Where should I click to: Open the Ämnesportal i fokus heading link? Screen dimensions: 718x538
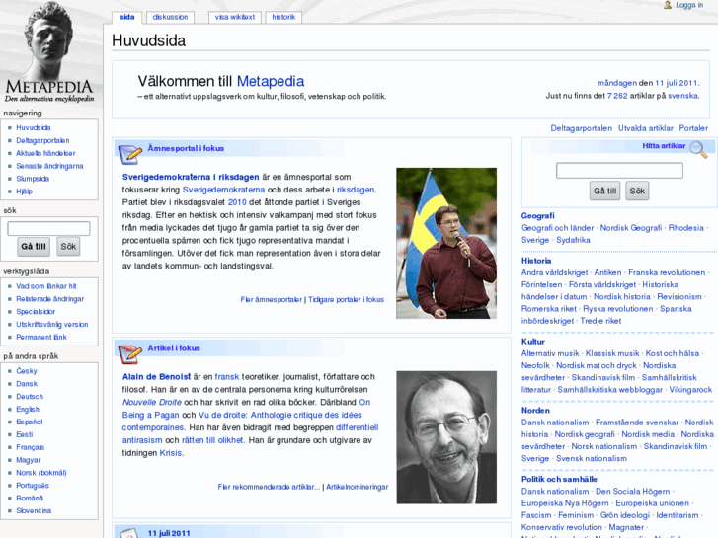tap(186, 148)
